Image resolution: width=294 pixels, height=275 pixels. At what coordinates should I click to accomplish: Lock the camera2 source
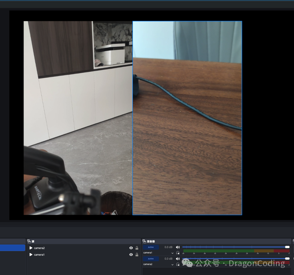click(137, 248)
